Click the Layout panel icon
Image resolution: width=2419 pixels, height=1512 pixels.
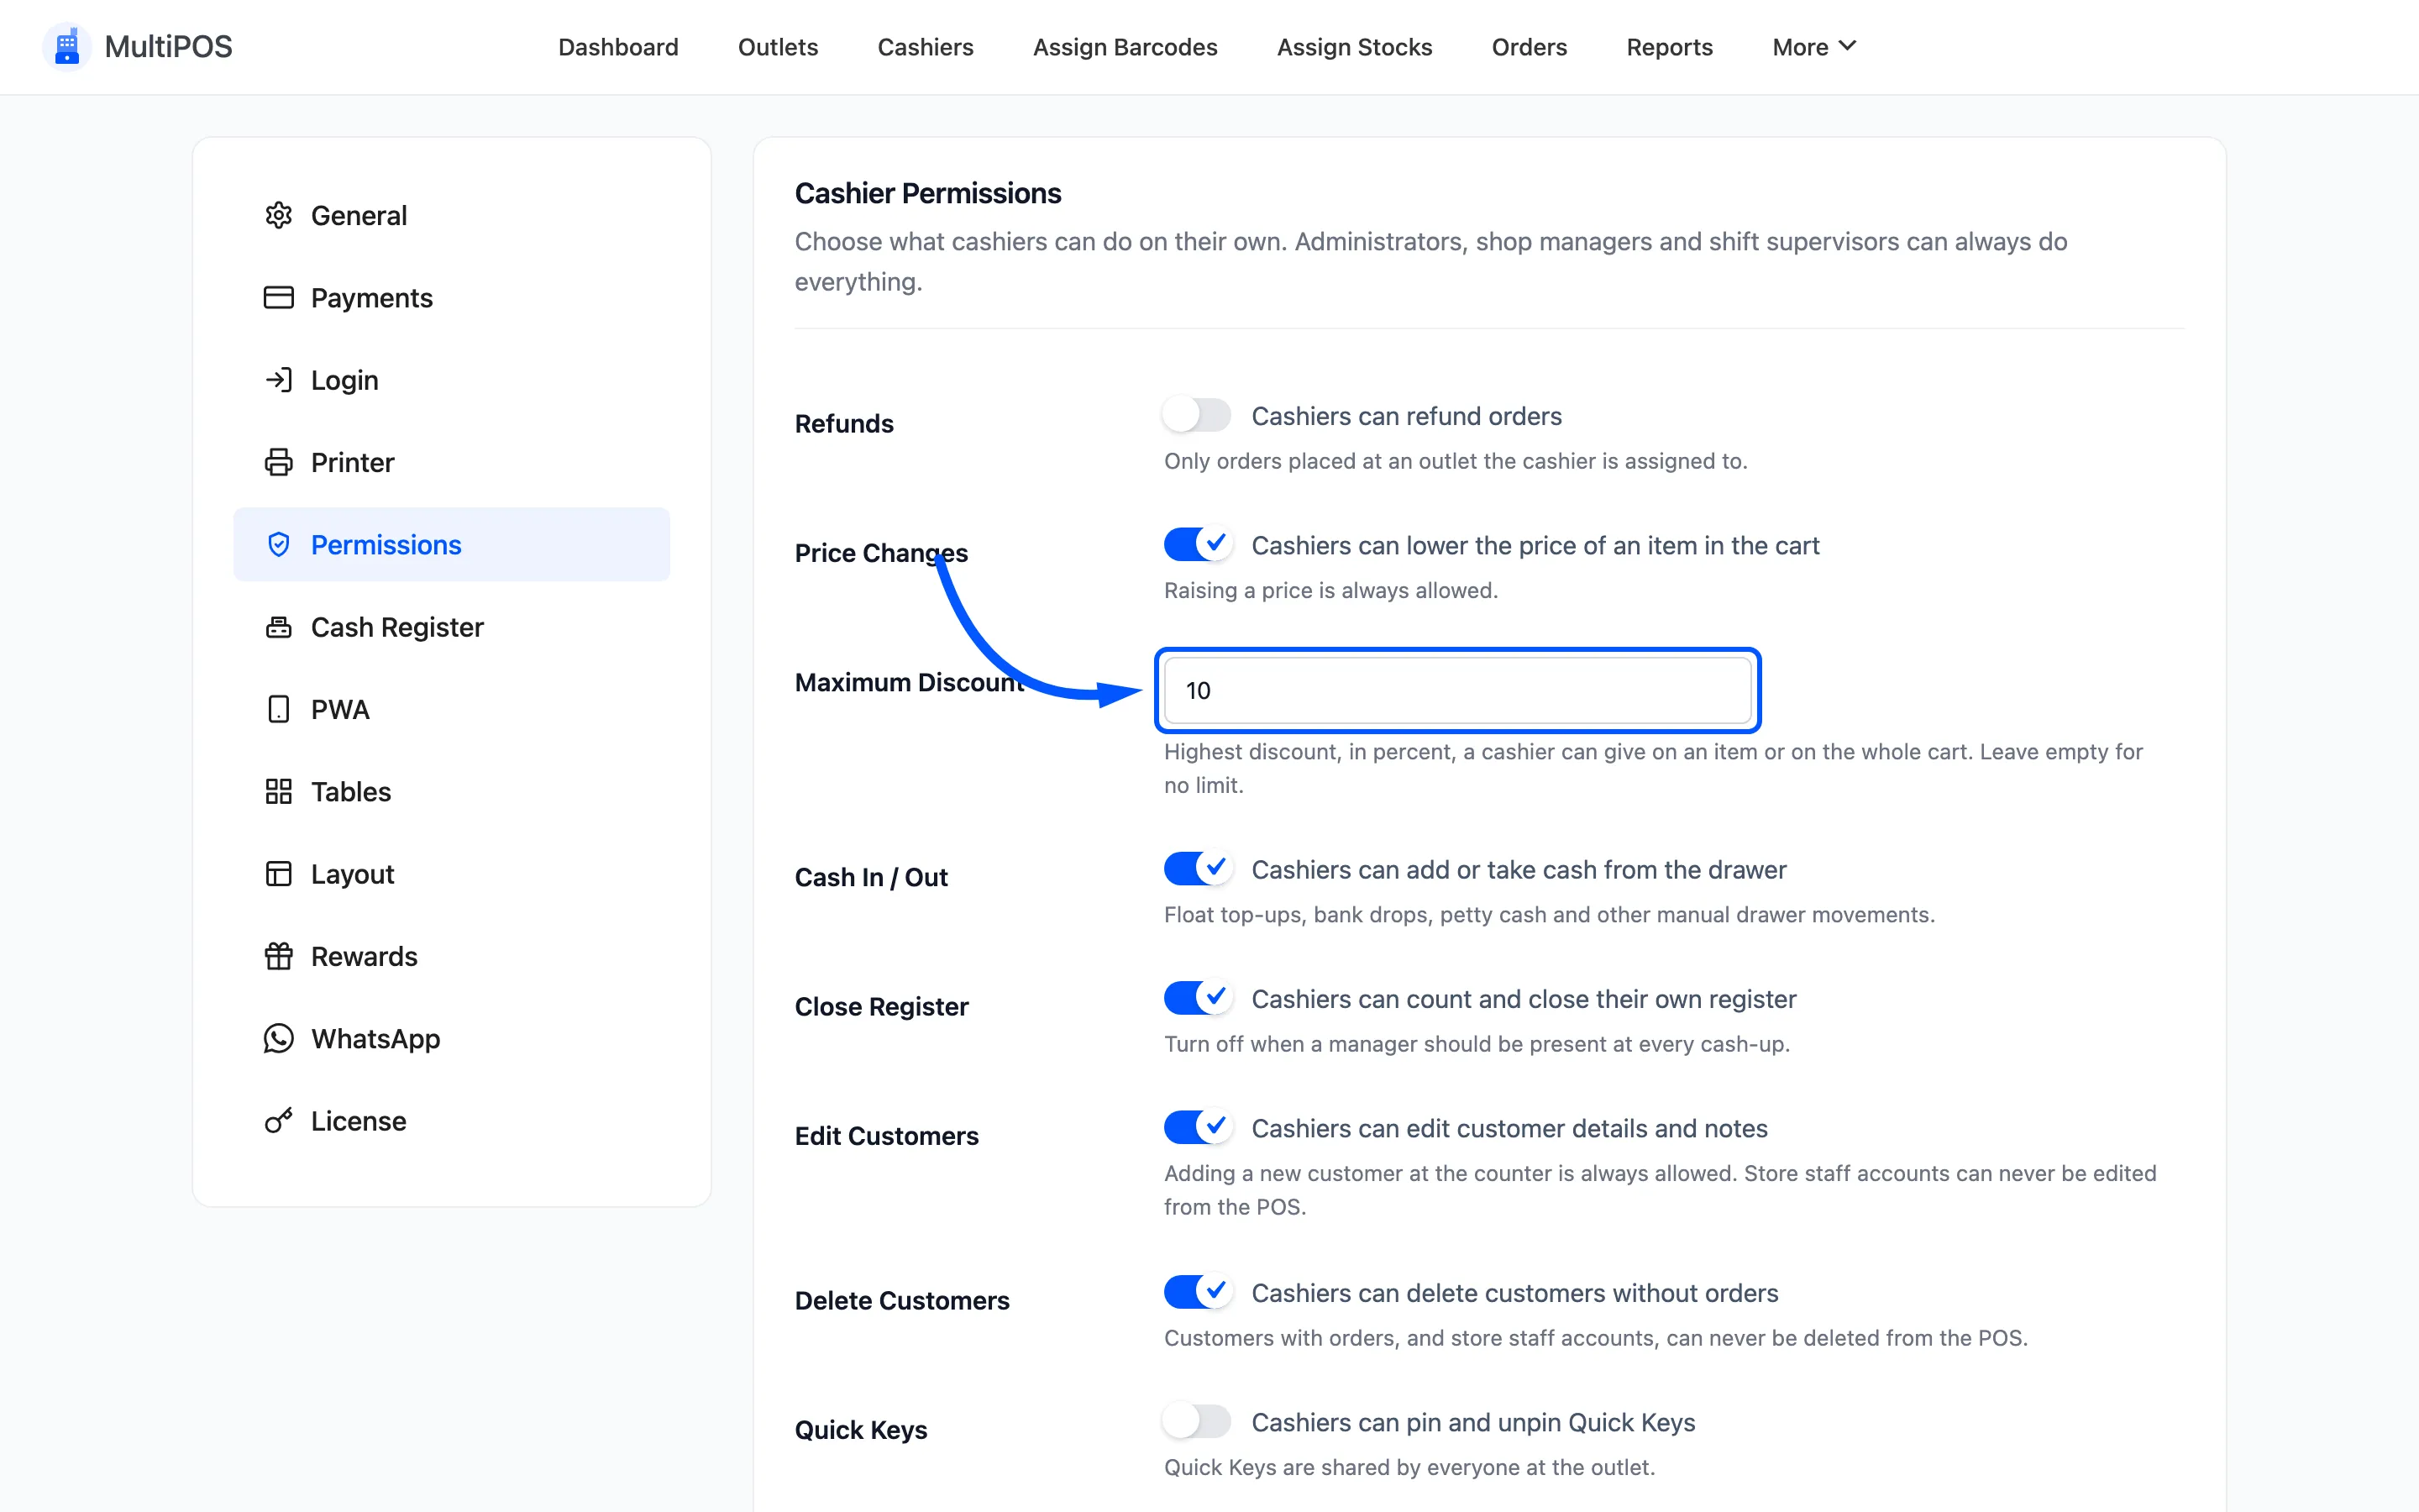pos(278,874)
